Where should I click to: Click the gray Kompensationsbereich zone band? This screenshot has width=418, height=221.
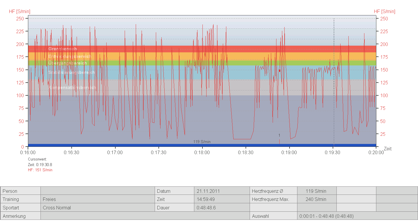point(72,88)
